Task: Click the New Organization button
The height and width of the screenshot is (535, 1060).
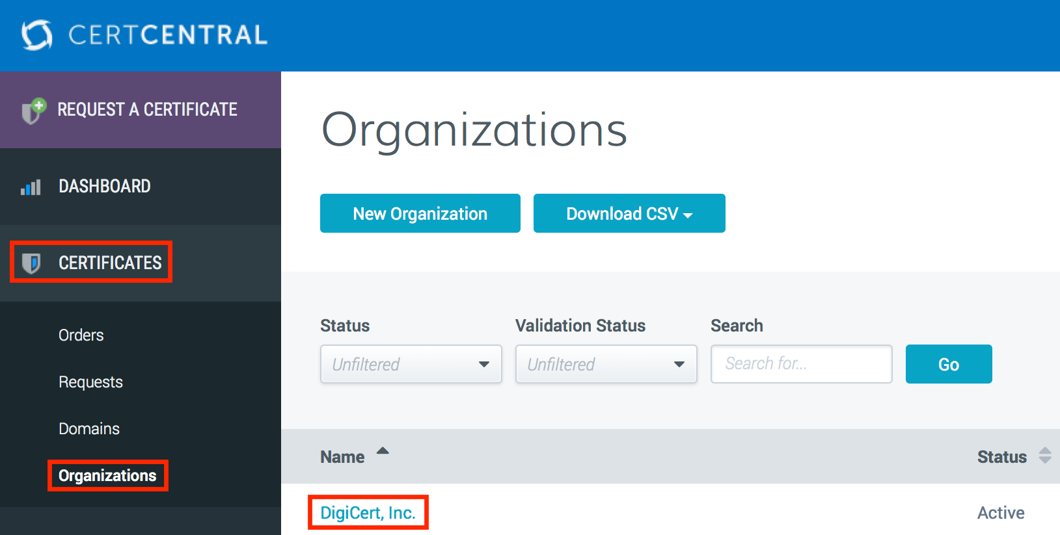Action: click(x=420, y=213)
